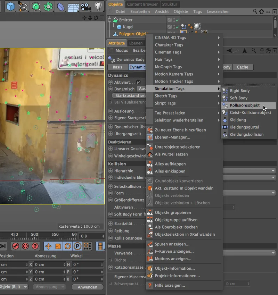This screenshot has width=278, height=295.
Task: Click the filmstrip animation layout icon
Action: click(x=100, y=246)
